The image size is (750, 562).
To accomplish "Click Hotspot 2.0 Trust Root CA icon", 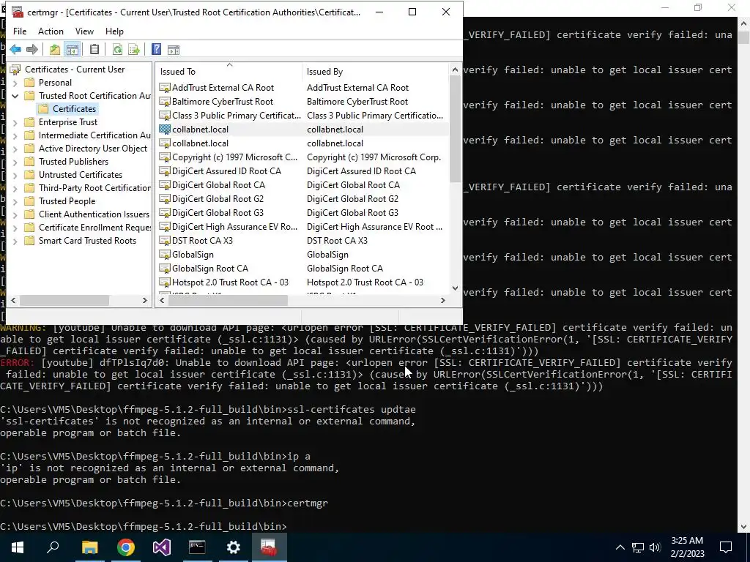I will [165, 282].
